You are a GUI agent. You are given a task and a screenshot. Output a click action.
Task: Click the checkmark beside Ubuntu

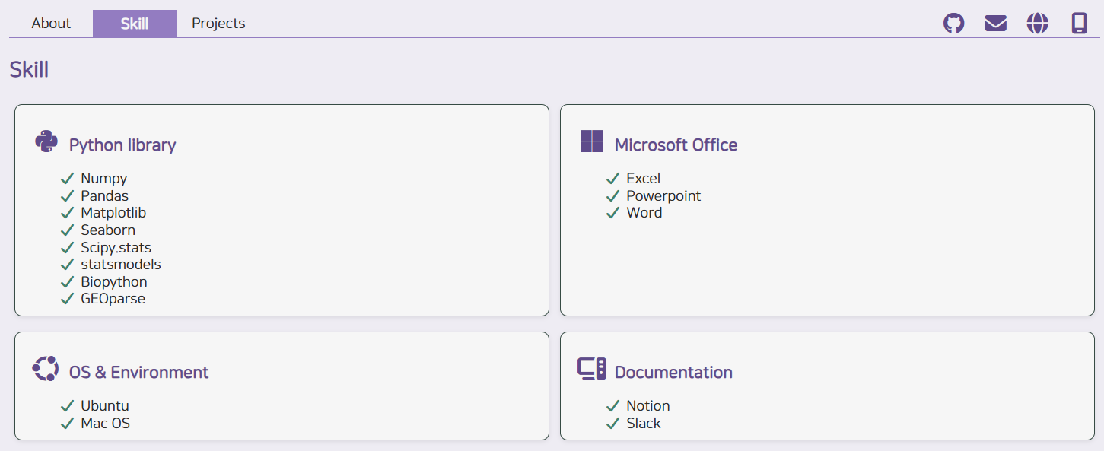pos(67,406)
